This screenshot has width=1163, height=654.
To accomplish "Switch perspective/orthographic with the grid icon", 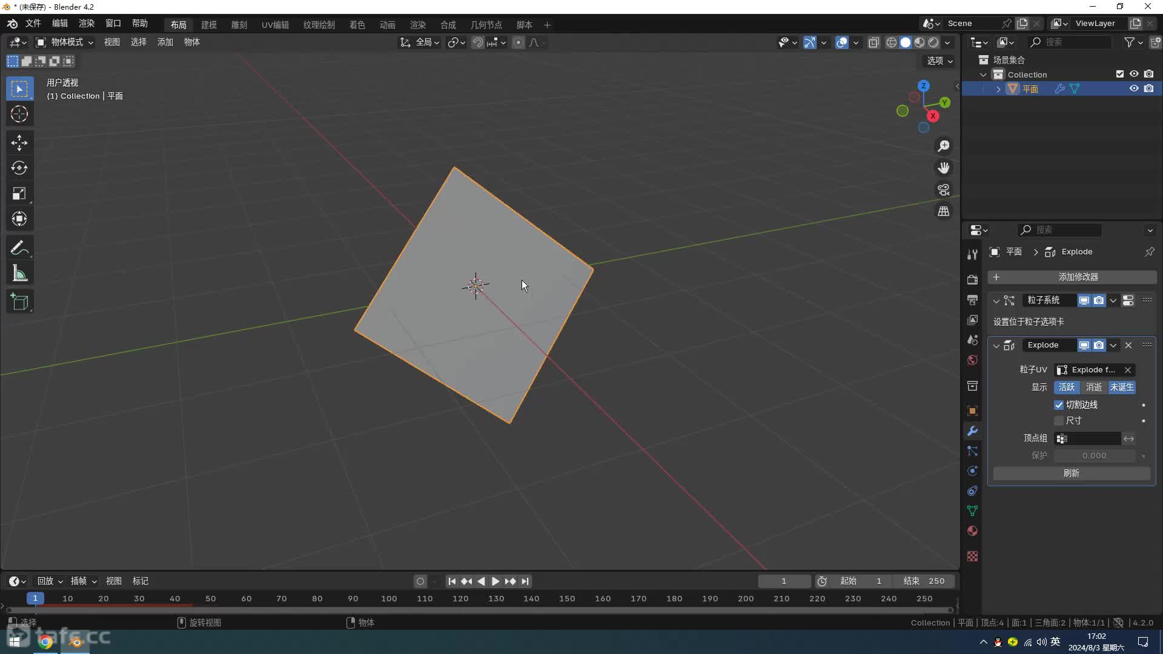I will pyautogui.click(x=944, y=211).
